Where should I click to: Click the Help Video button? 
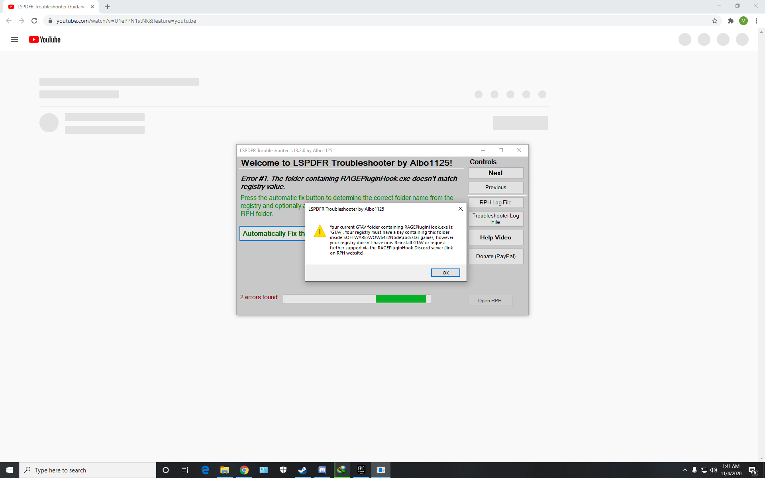click(495, 237)
